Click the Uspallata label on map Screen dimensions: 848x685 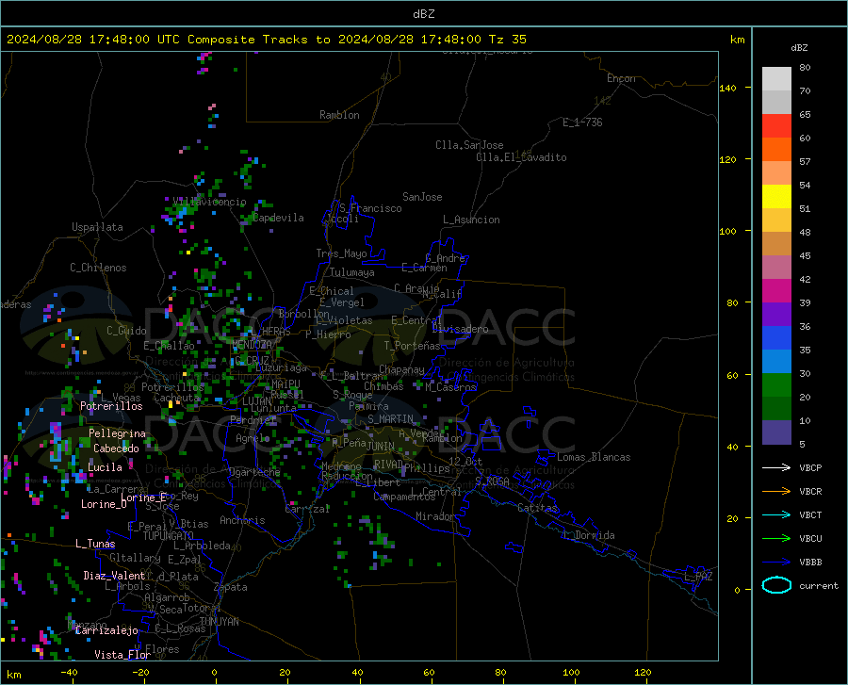tap(97, 227)
